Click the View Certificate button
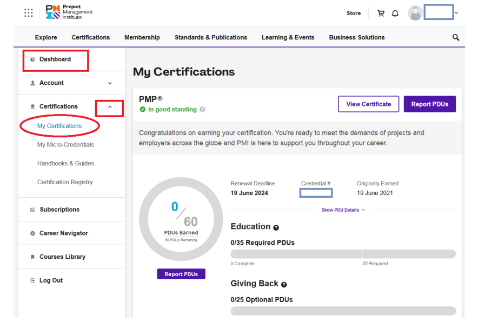The width and height of the screenshot is (485, 322). pos(368,104)
